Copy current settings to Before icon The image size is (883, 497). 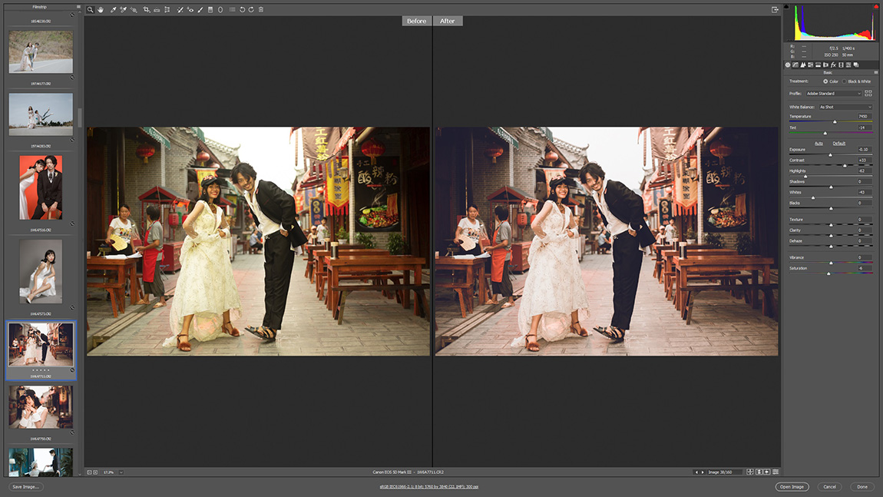(x=767, y=472)
